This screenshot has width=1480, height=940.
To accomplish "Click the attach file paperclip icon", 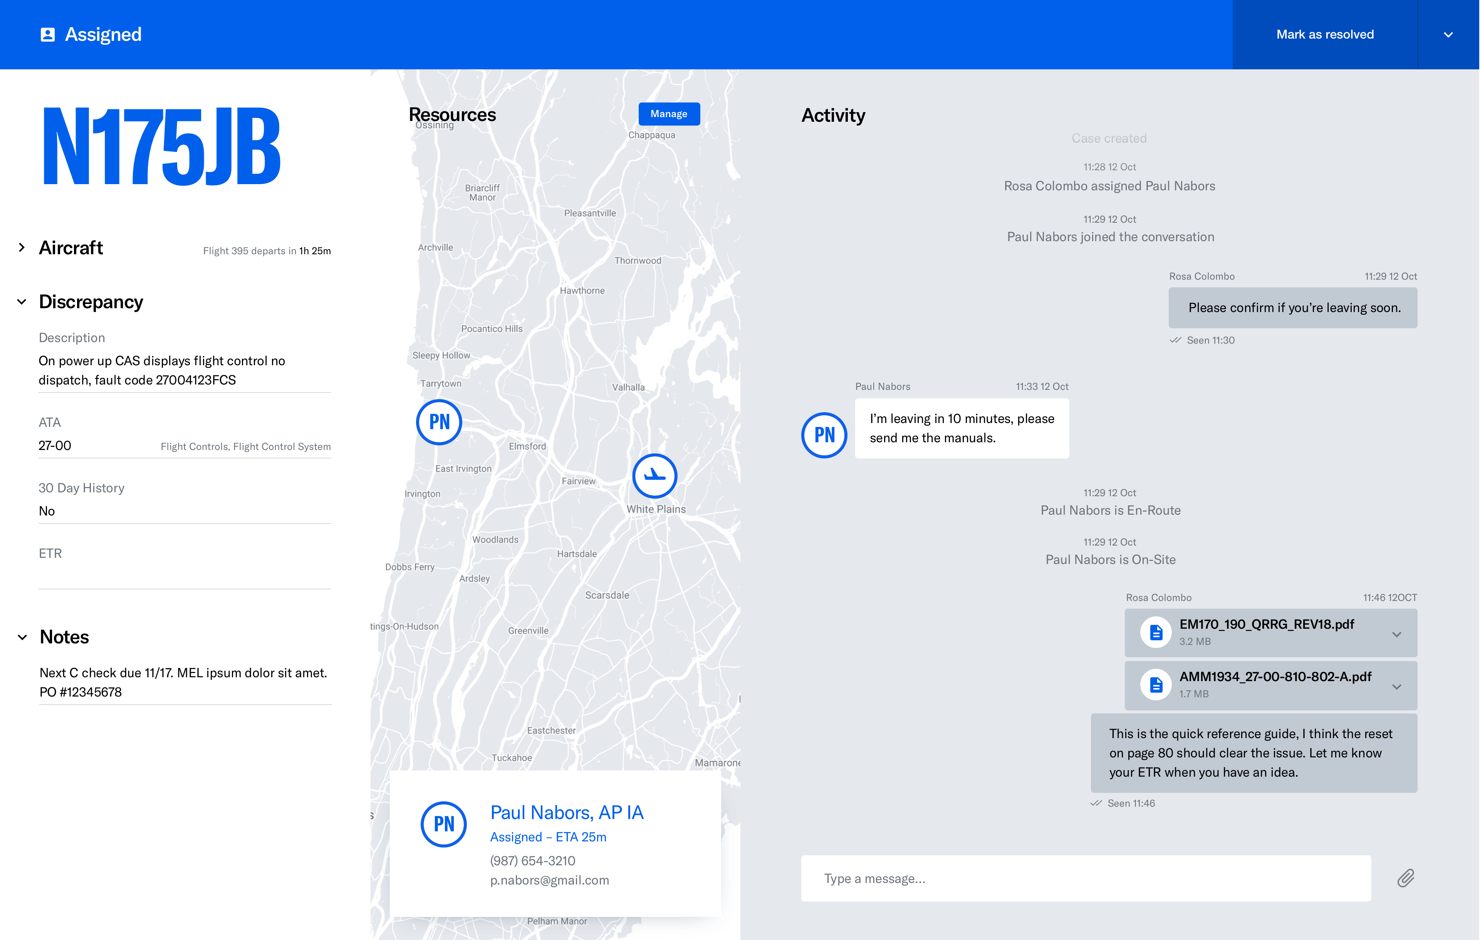I will coord(1406,878).
